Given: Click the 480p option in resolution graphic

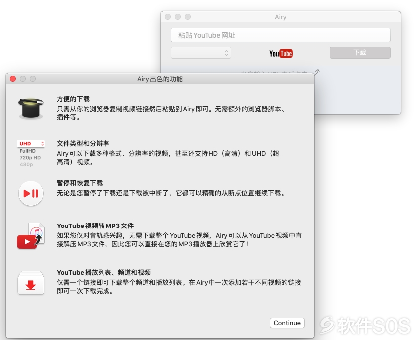Looking at the screenshot, I should [26, 164].
